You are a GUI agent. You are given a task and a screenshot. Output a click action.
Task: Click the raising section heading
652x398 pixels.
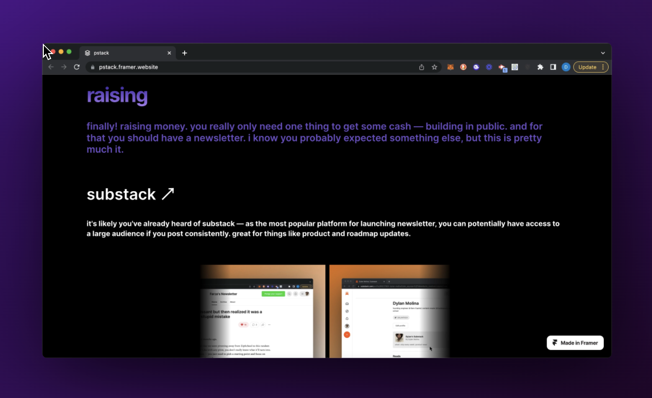click(x=117, y=96)
